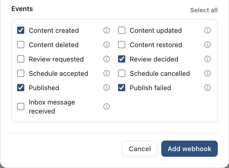Click the 'Content deleted' label text
Image resolution: width=229 pixels, height=168 pixels.
tap(54, 45)
